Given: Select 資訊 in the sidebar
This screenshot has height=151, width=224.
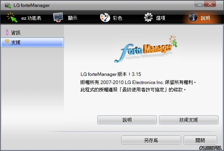Looking at the screenshot, I should (32, 33).
